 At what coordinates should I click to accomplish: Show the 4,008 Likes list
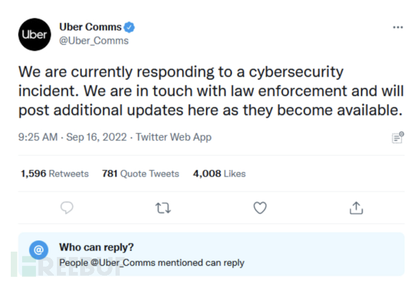pos(219,174)
